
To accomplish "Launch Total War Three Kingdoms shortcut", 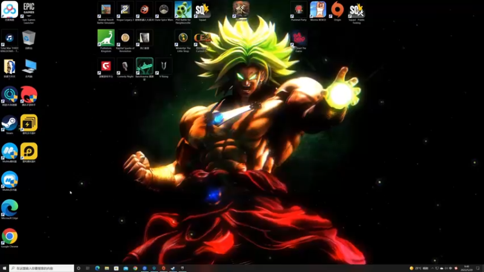I will 10,40.
